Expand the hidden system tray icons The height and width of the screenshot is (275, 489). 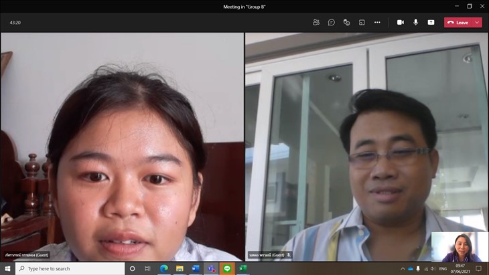pyautogui.click(x=403, y=268)
